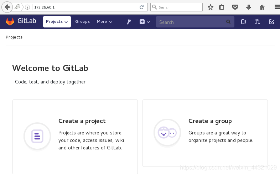The width and height of the screenshot is (280, 174).
Task: Go to browser home page icon
Action: click(x=262, y=7)
